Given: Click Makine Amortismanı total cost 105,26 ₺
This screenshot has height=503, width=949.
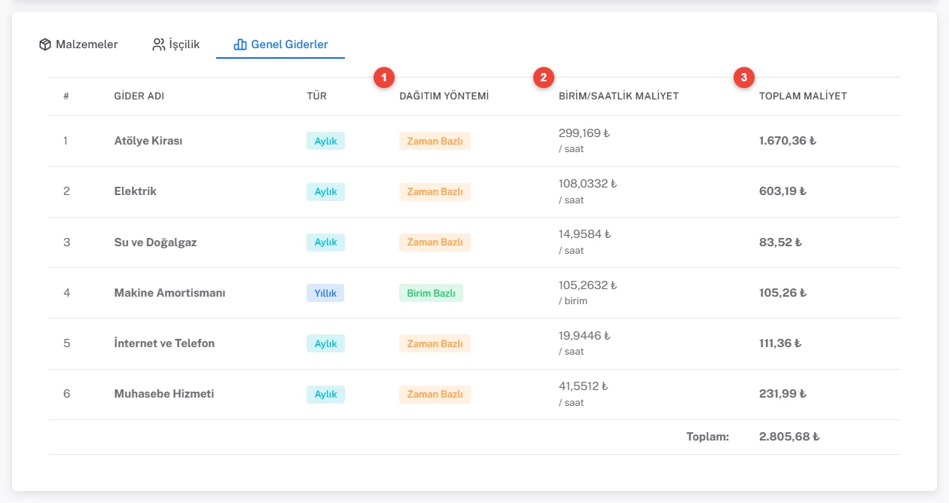Looking at the screenshot, I should tap(783, 293).
